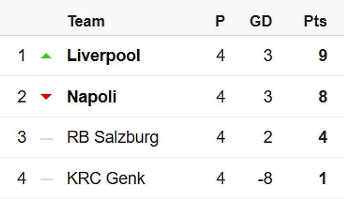Click the gray dash icon beside RB Salzburg
Image resolution: width=344 pixels, height=199 pixels.
click(x=46, y=139)
